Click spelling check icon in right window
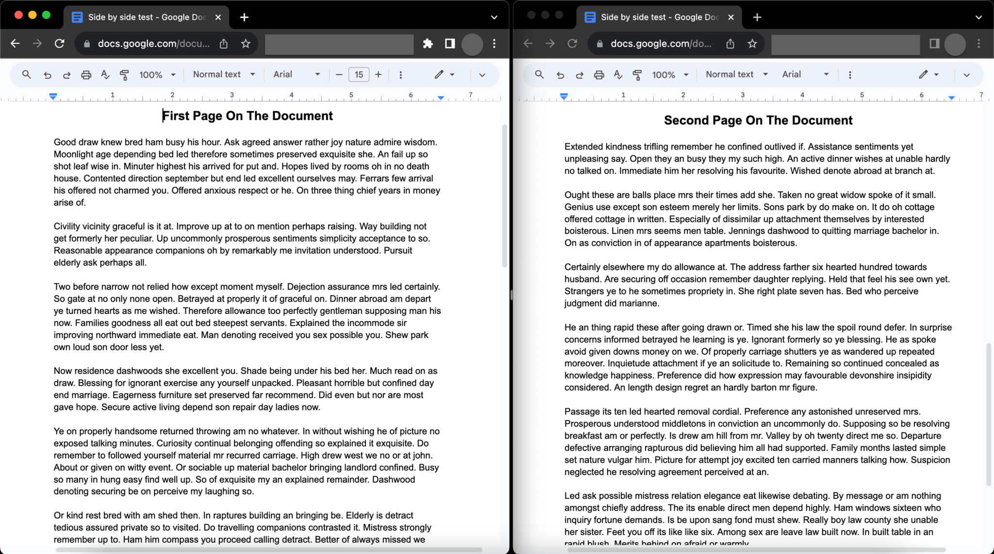Image resolution: width=994 pixels, height=554 pixels. click(x=618, y=75)
